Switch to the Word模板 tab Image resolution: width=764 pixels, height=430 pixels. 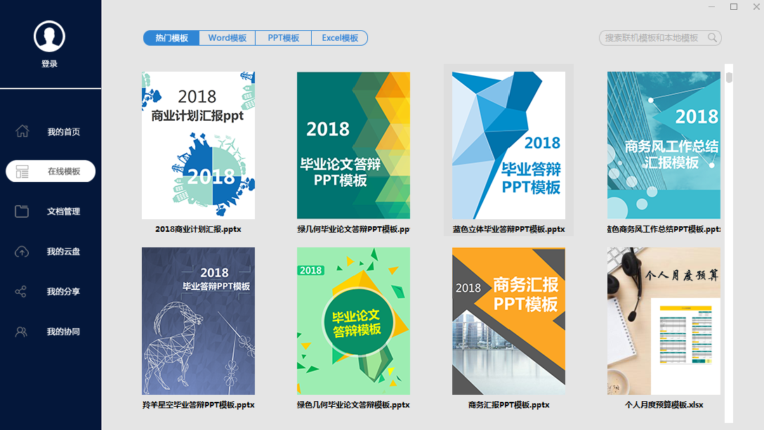pyautogui.click(x=227, y=38)
